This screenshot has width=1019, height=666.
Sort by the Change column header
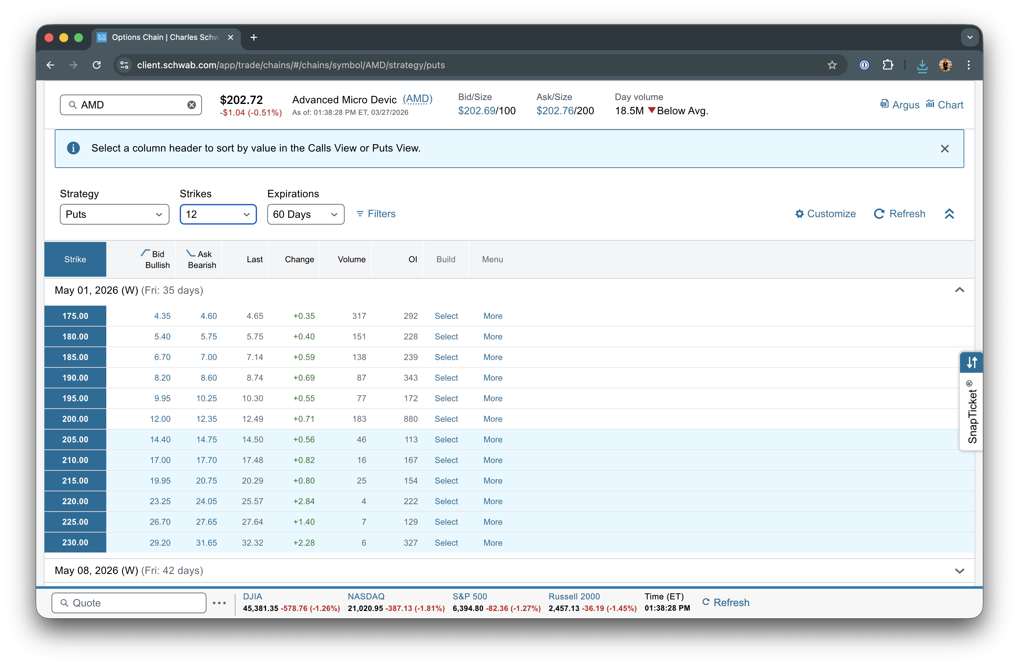[x=299, y=259]
